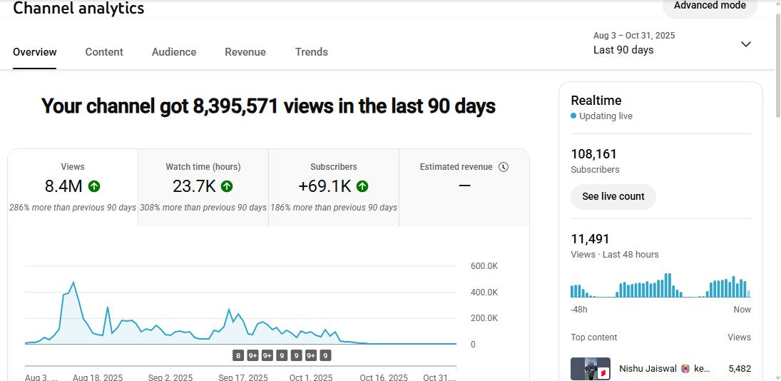Click the blue dot beside Updating live
Screen dimensions: 781x381
(x=573, y=116)
